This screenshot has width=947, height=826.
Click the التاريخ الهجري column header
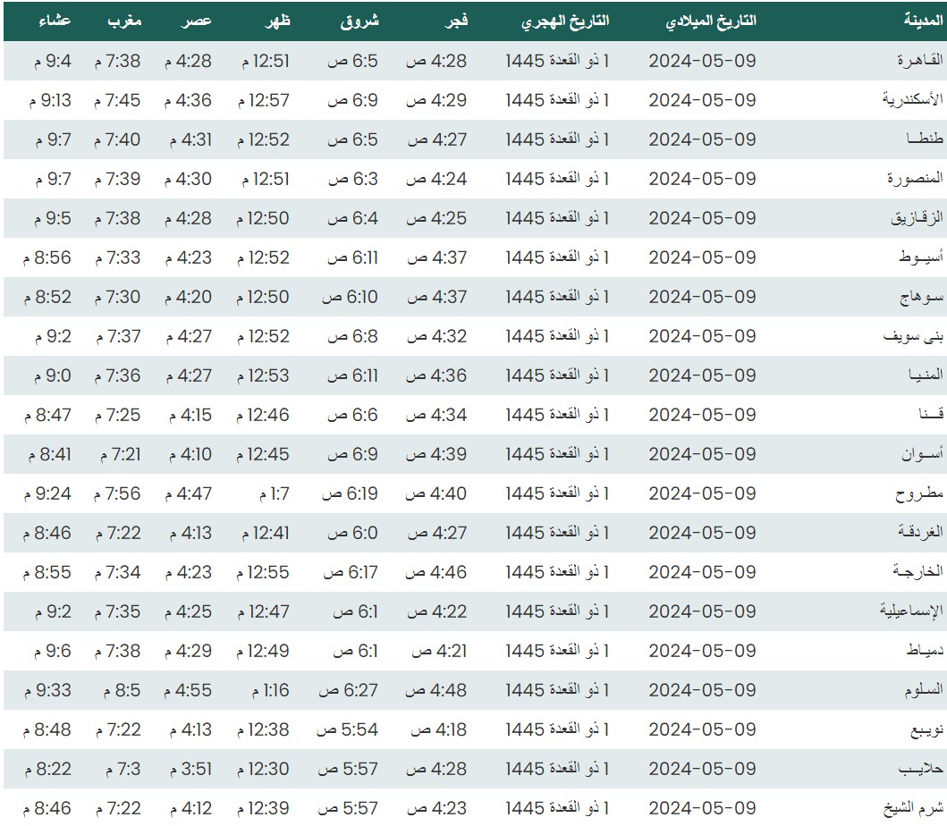[x=565, y=21]
